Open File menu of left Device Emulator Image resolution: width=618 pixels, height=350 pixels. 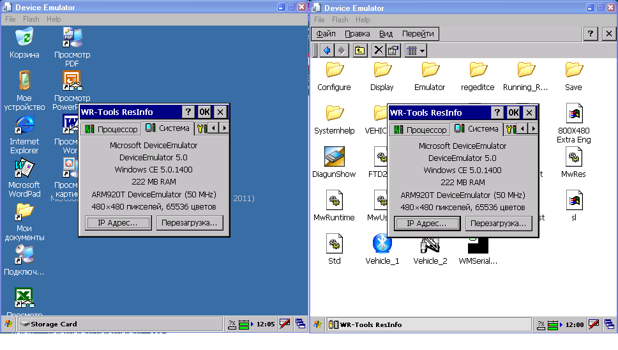10,19
